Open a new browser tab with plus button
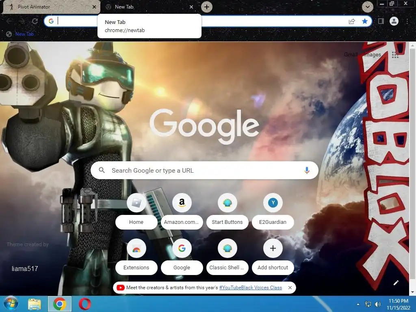416x312 pixels. [207, 7]
